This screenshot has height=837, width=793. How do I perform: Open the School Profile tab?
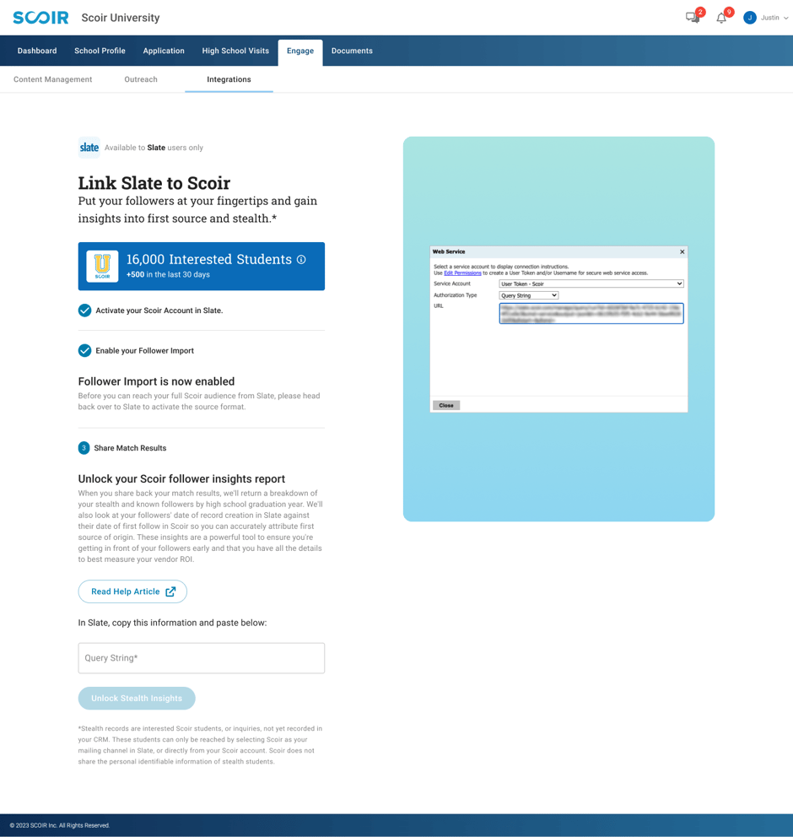pyautogui.click(x=100, y=51)
